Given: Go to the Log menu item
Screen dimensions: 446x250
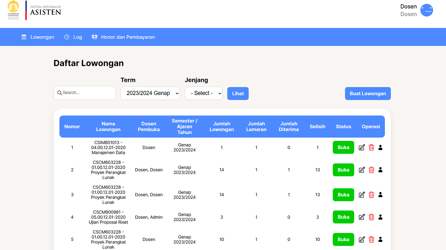Looking at the screenshot, I should (x=73, y=37).
